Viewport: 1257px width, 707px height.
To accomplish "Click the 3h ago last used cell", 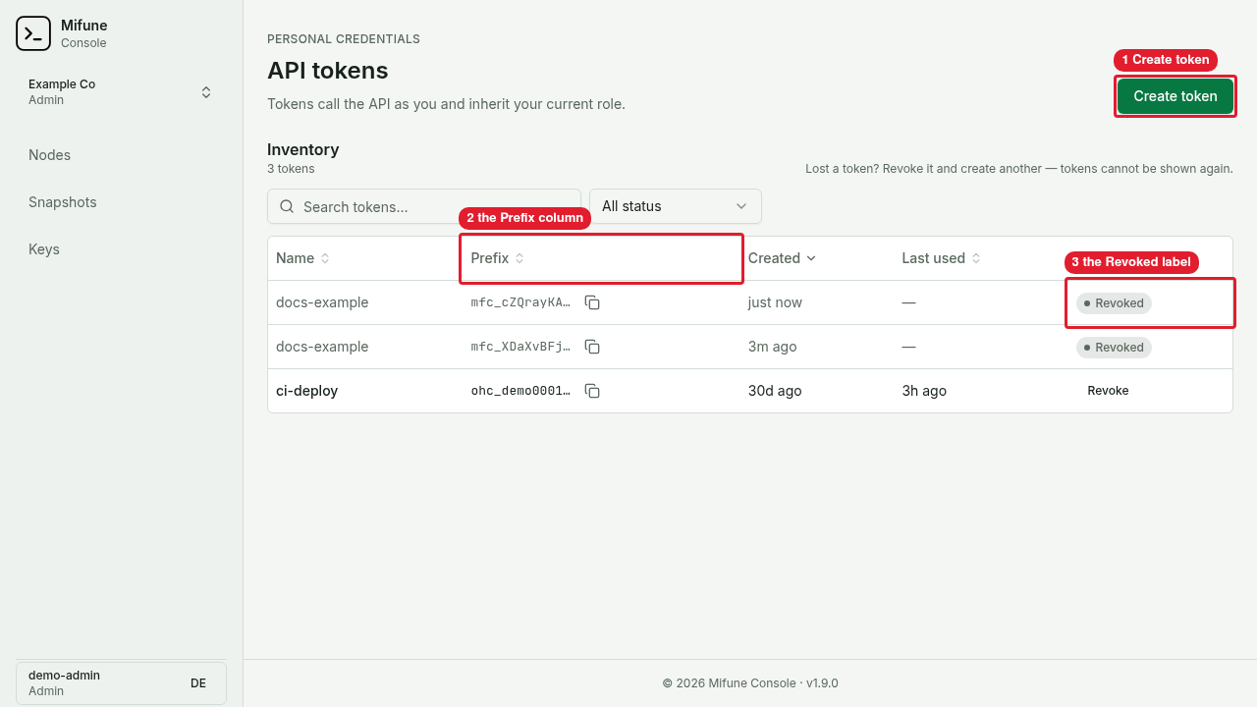I will [x=924, y=391].
